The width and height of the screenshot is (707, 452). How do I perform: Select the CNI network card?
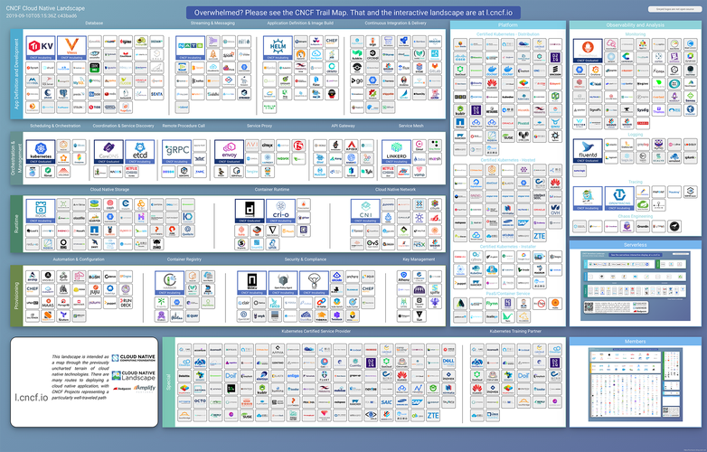[x=365, y=211]
